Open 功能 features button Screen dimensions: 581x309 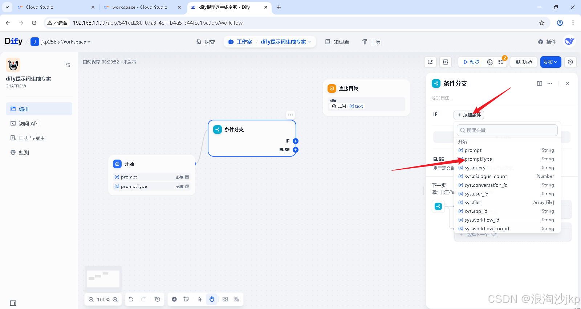[524, 62]
